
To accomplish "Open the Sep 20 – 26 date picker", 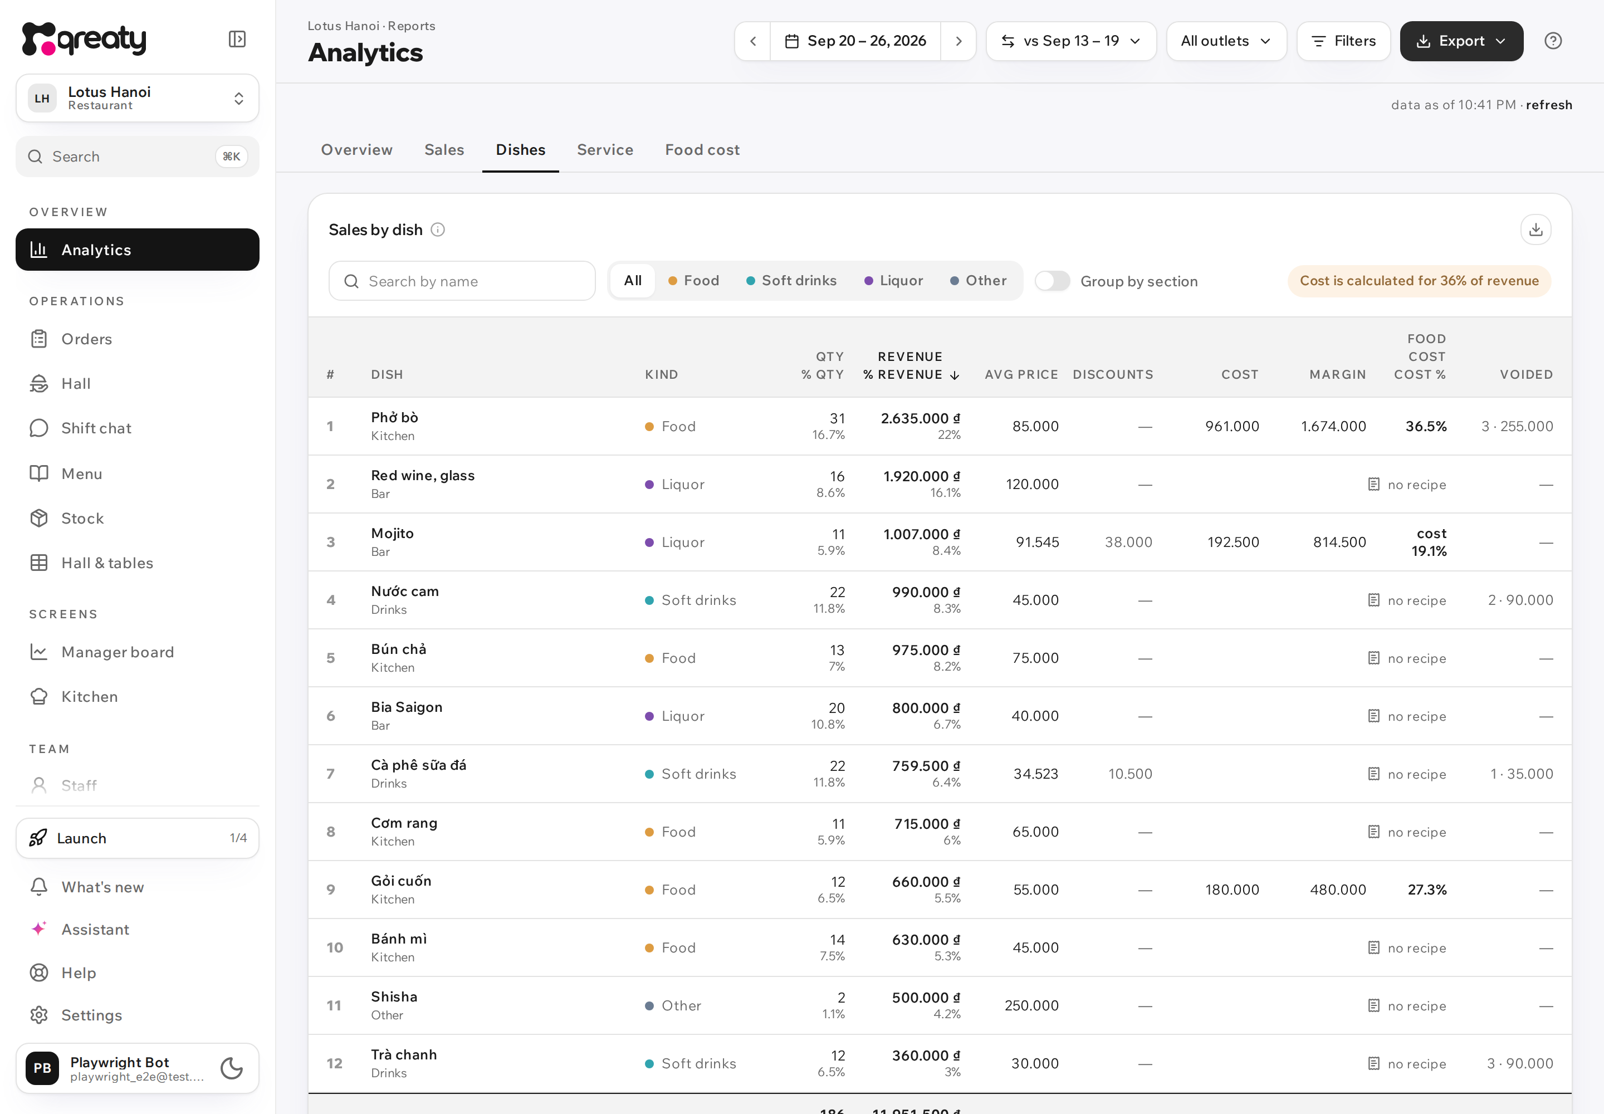I will pos(855,41).
